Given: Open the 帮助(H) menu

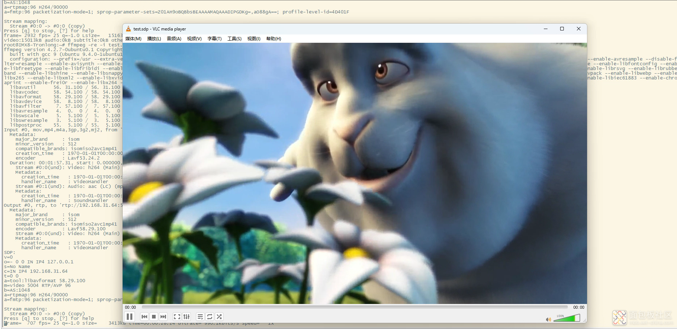Looking at the screenshot, I should [274, 39].
